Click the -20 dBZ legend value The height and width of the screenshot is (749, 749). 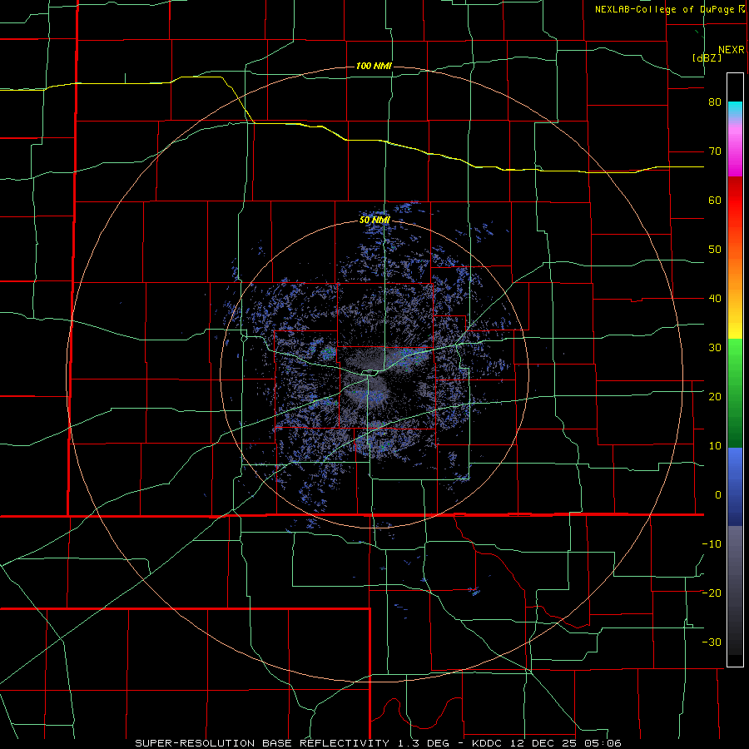[x=712, y=593]
